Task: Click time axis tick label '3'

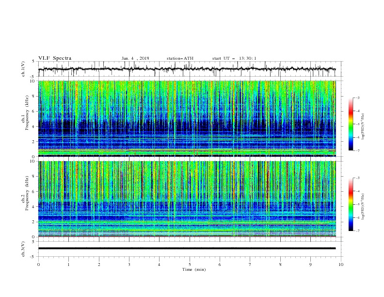Action: [129, 264]
